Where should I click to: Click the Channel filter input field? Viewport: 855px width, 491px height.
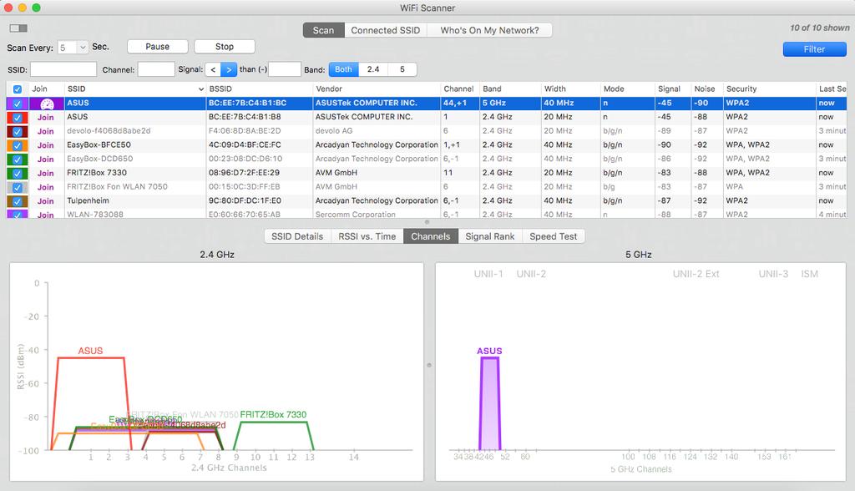(156, 69)
